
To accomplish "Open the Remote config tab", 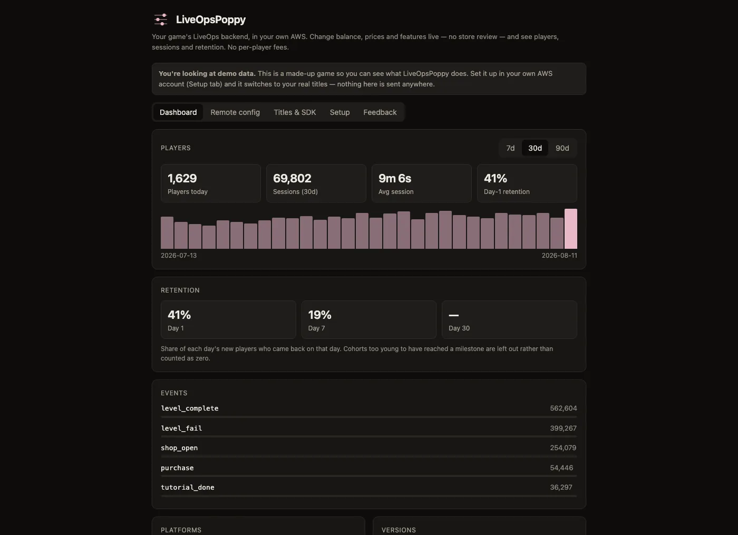I will coord(235,112).
